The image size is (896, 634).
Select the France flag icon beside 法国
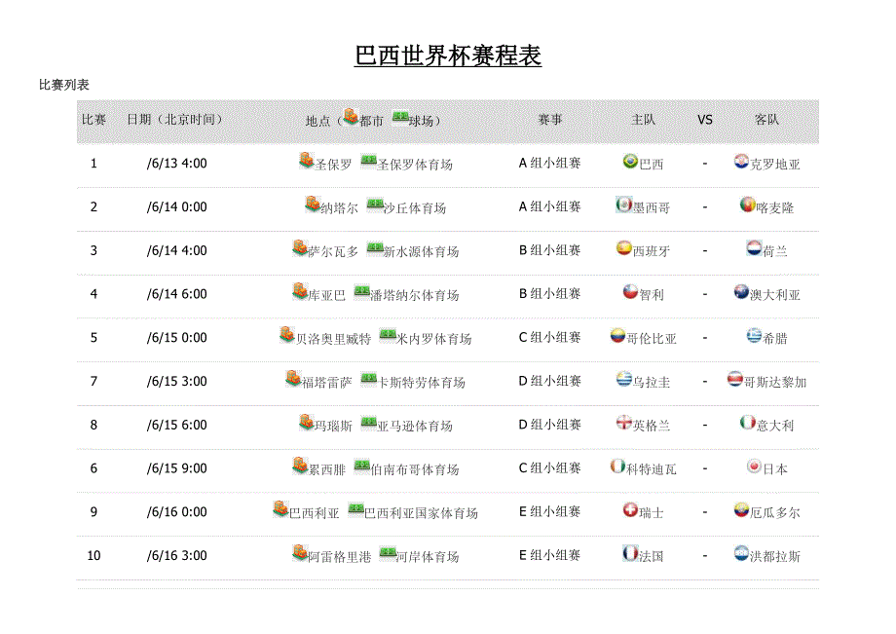point(630,553)
